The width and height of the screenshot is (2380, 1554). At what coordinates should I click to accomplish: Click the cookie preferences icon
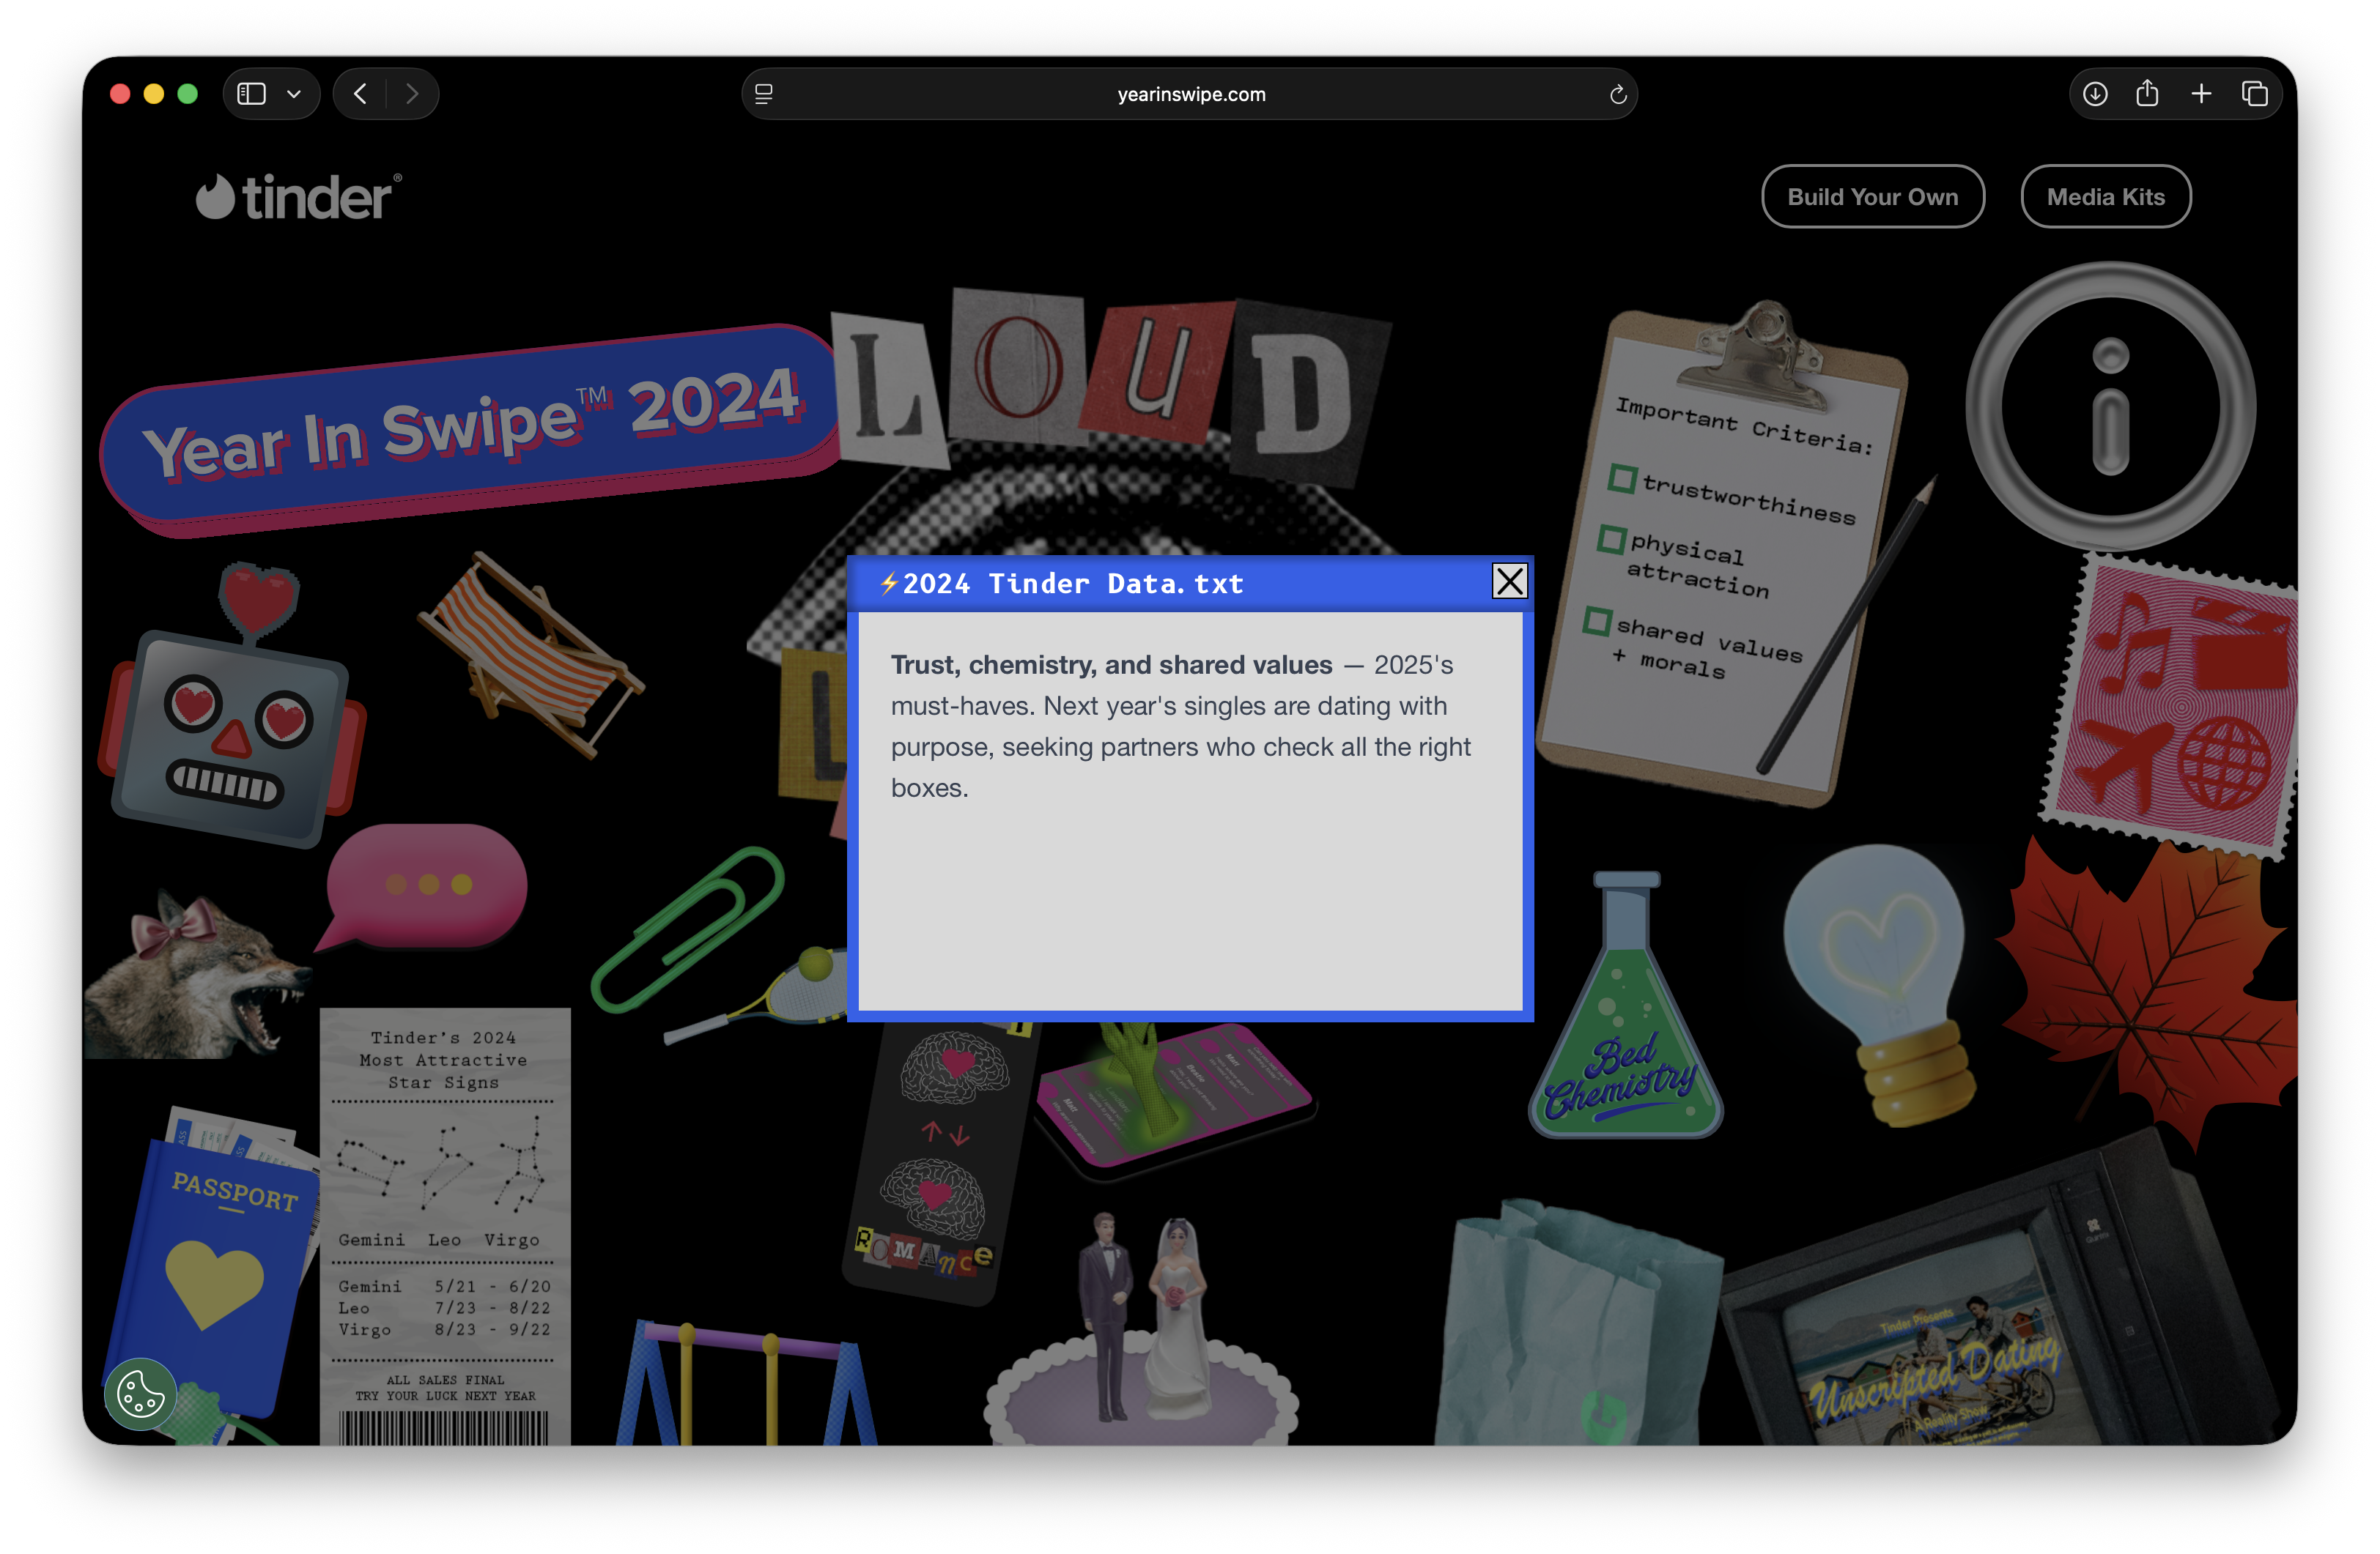(140, 1393)
